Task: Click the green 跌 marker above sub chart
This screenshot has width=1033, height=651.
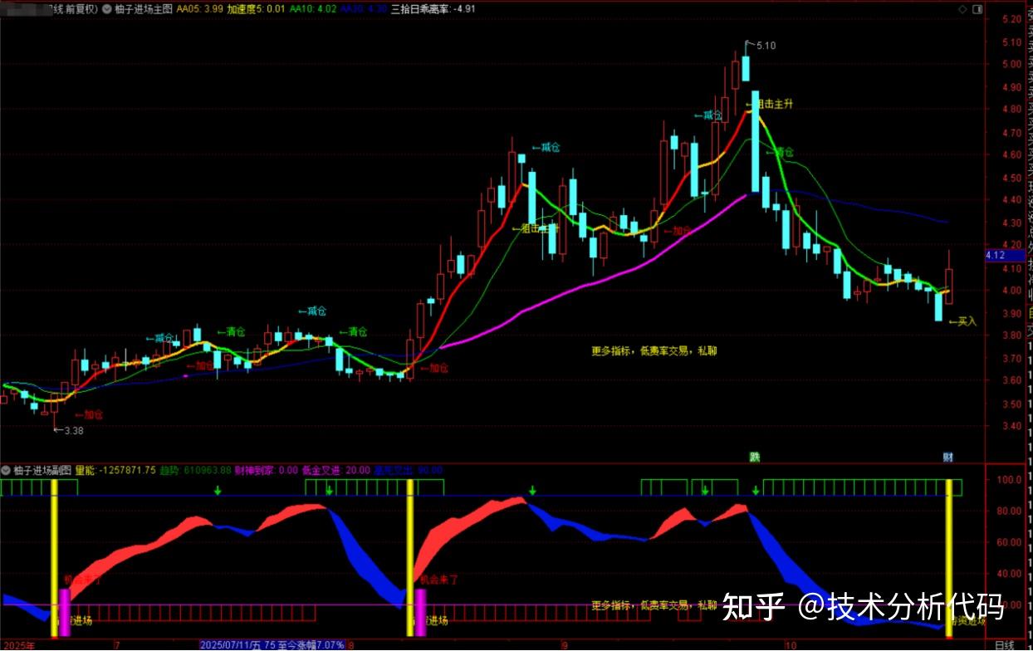Action: pyautogui.click(x=755, y=457)
